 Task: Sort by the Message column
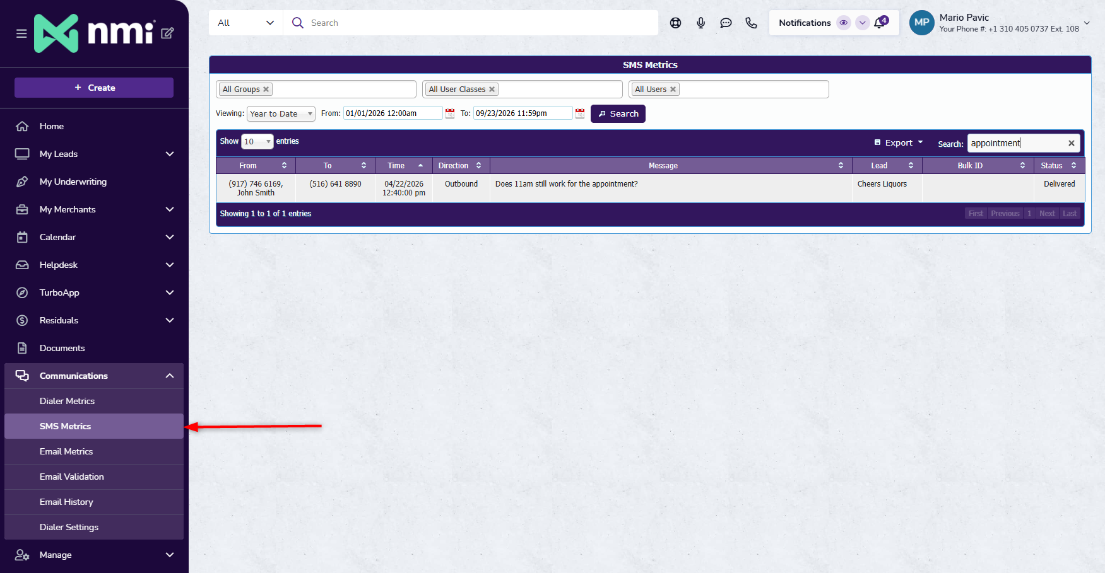[671, 165]
